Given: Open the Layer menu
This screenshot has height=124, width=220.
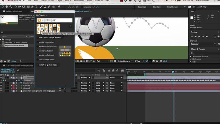Looking at the screenshot, I should tap(59, 1).
